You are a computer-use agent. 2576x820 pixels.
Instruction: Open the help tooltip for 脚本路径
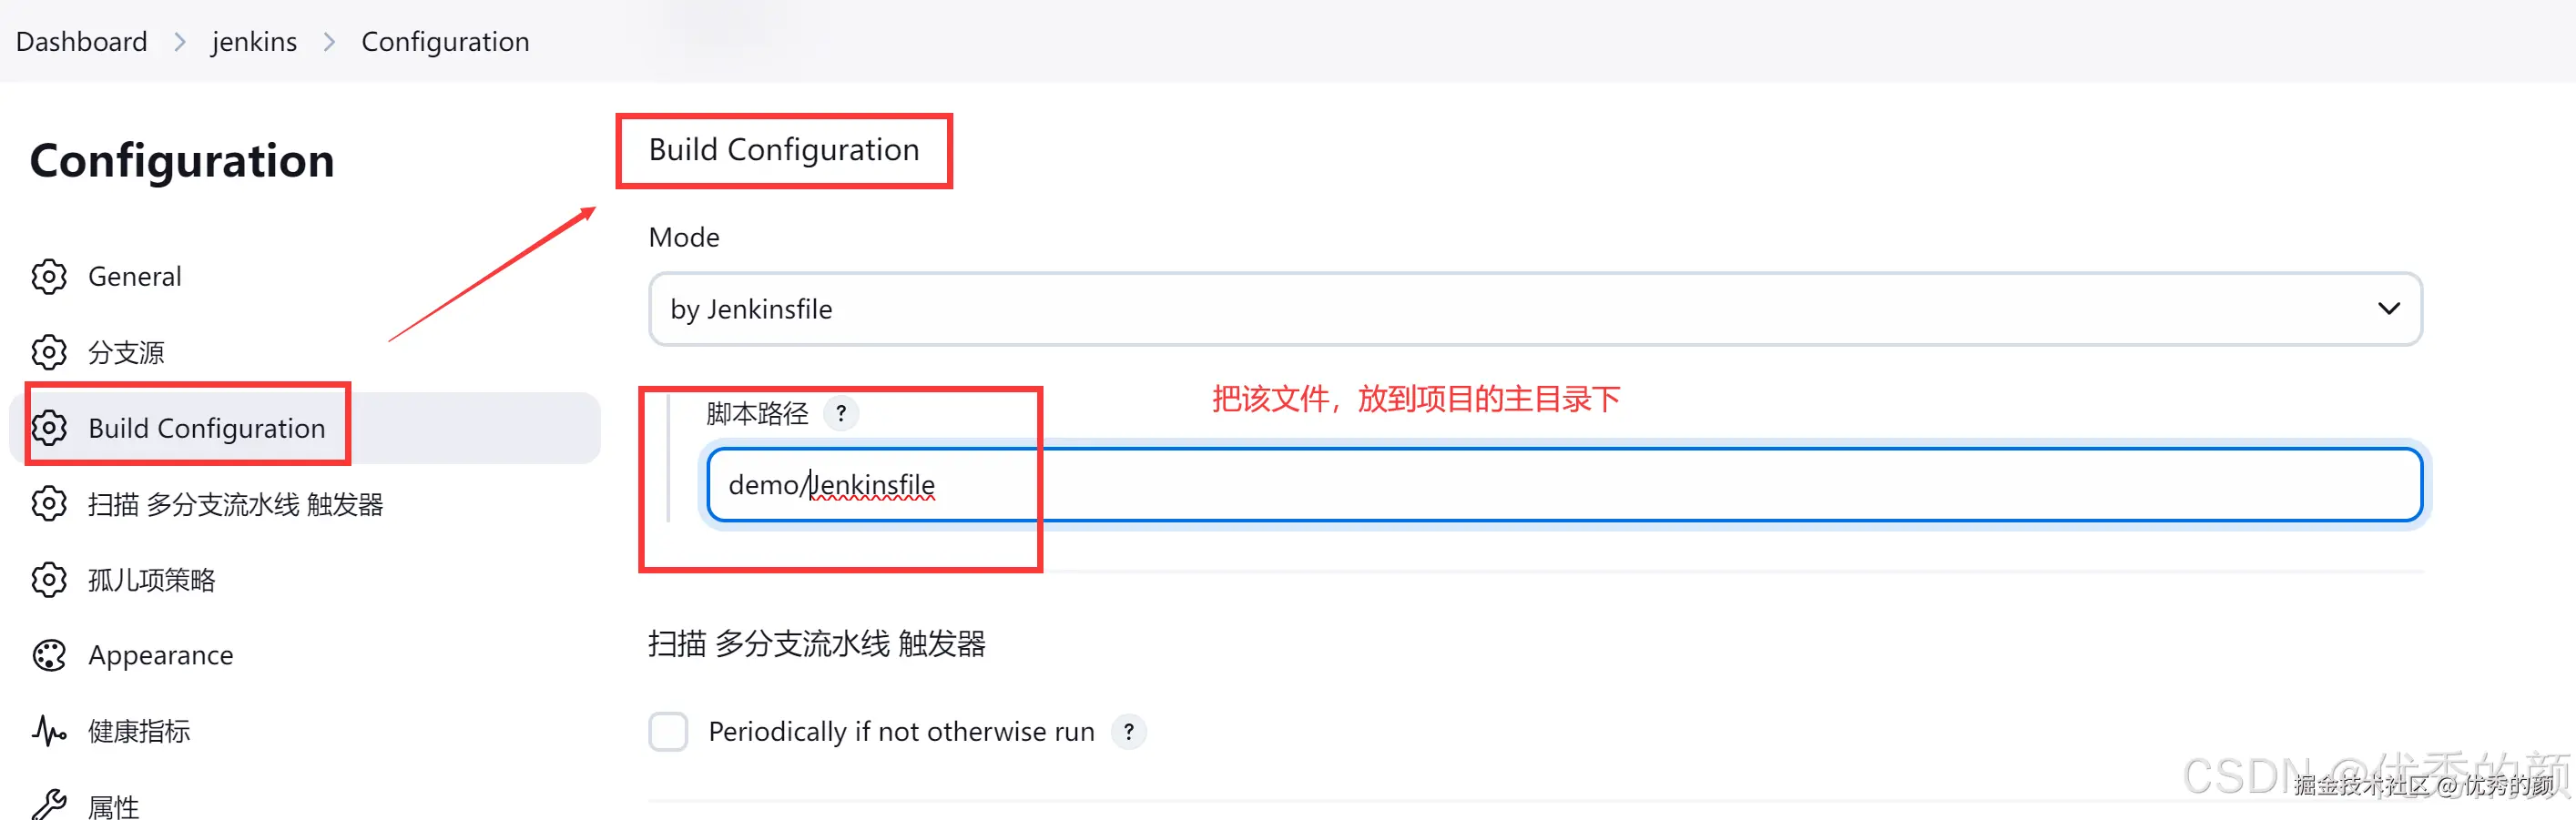(x=841, y=413)
